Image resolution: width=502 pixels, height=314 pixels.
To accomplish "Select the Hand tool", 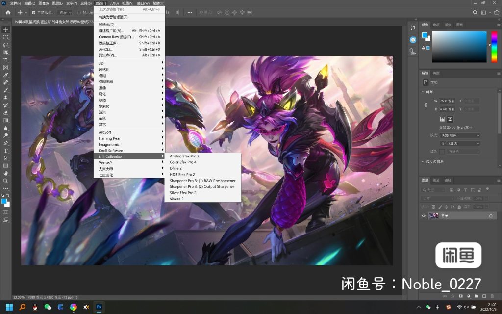I will [x=6, y=173].
